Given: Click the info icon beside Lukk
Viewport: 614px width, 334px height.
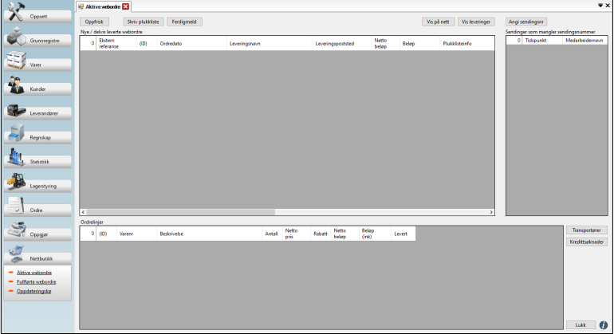Looking at the screenshot, I should coord(603,325).
